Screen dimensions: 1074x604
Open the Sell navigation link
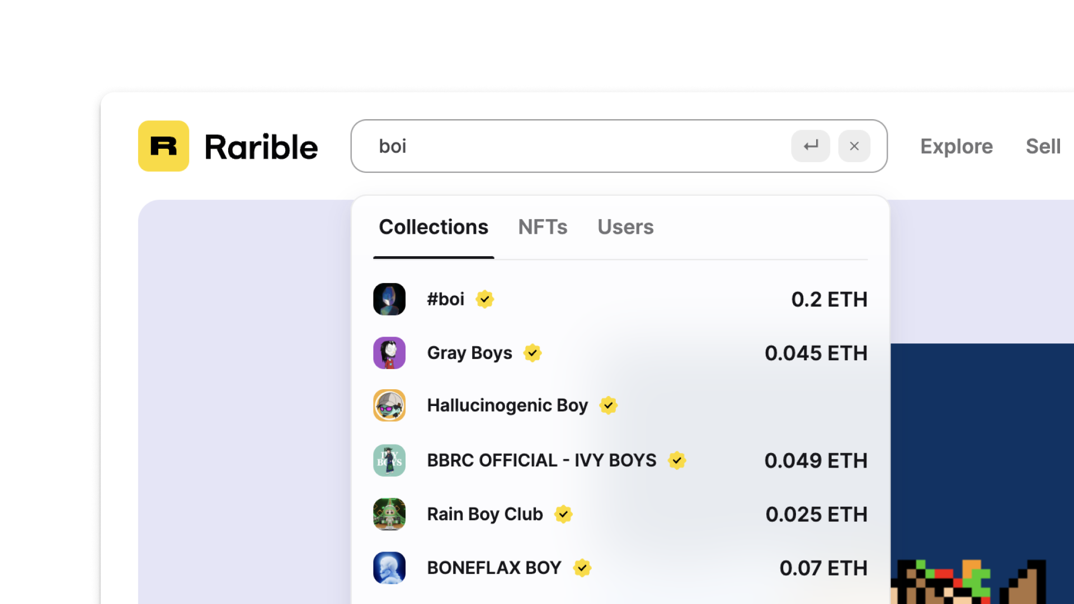click(x=1043, y=147)
